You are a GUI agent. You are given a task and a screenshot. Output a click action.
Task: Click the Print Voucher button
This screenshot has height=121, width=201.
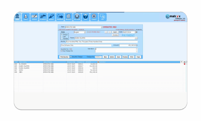64,57
